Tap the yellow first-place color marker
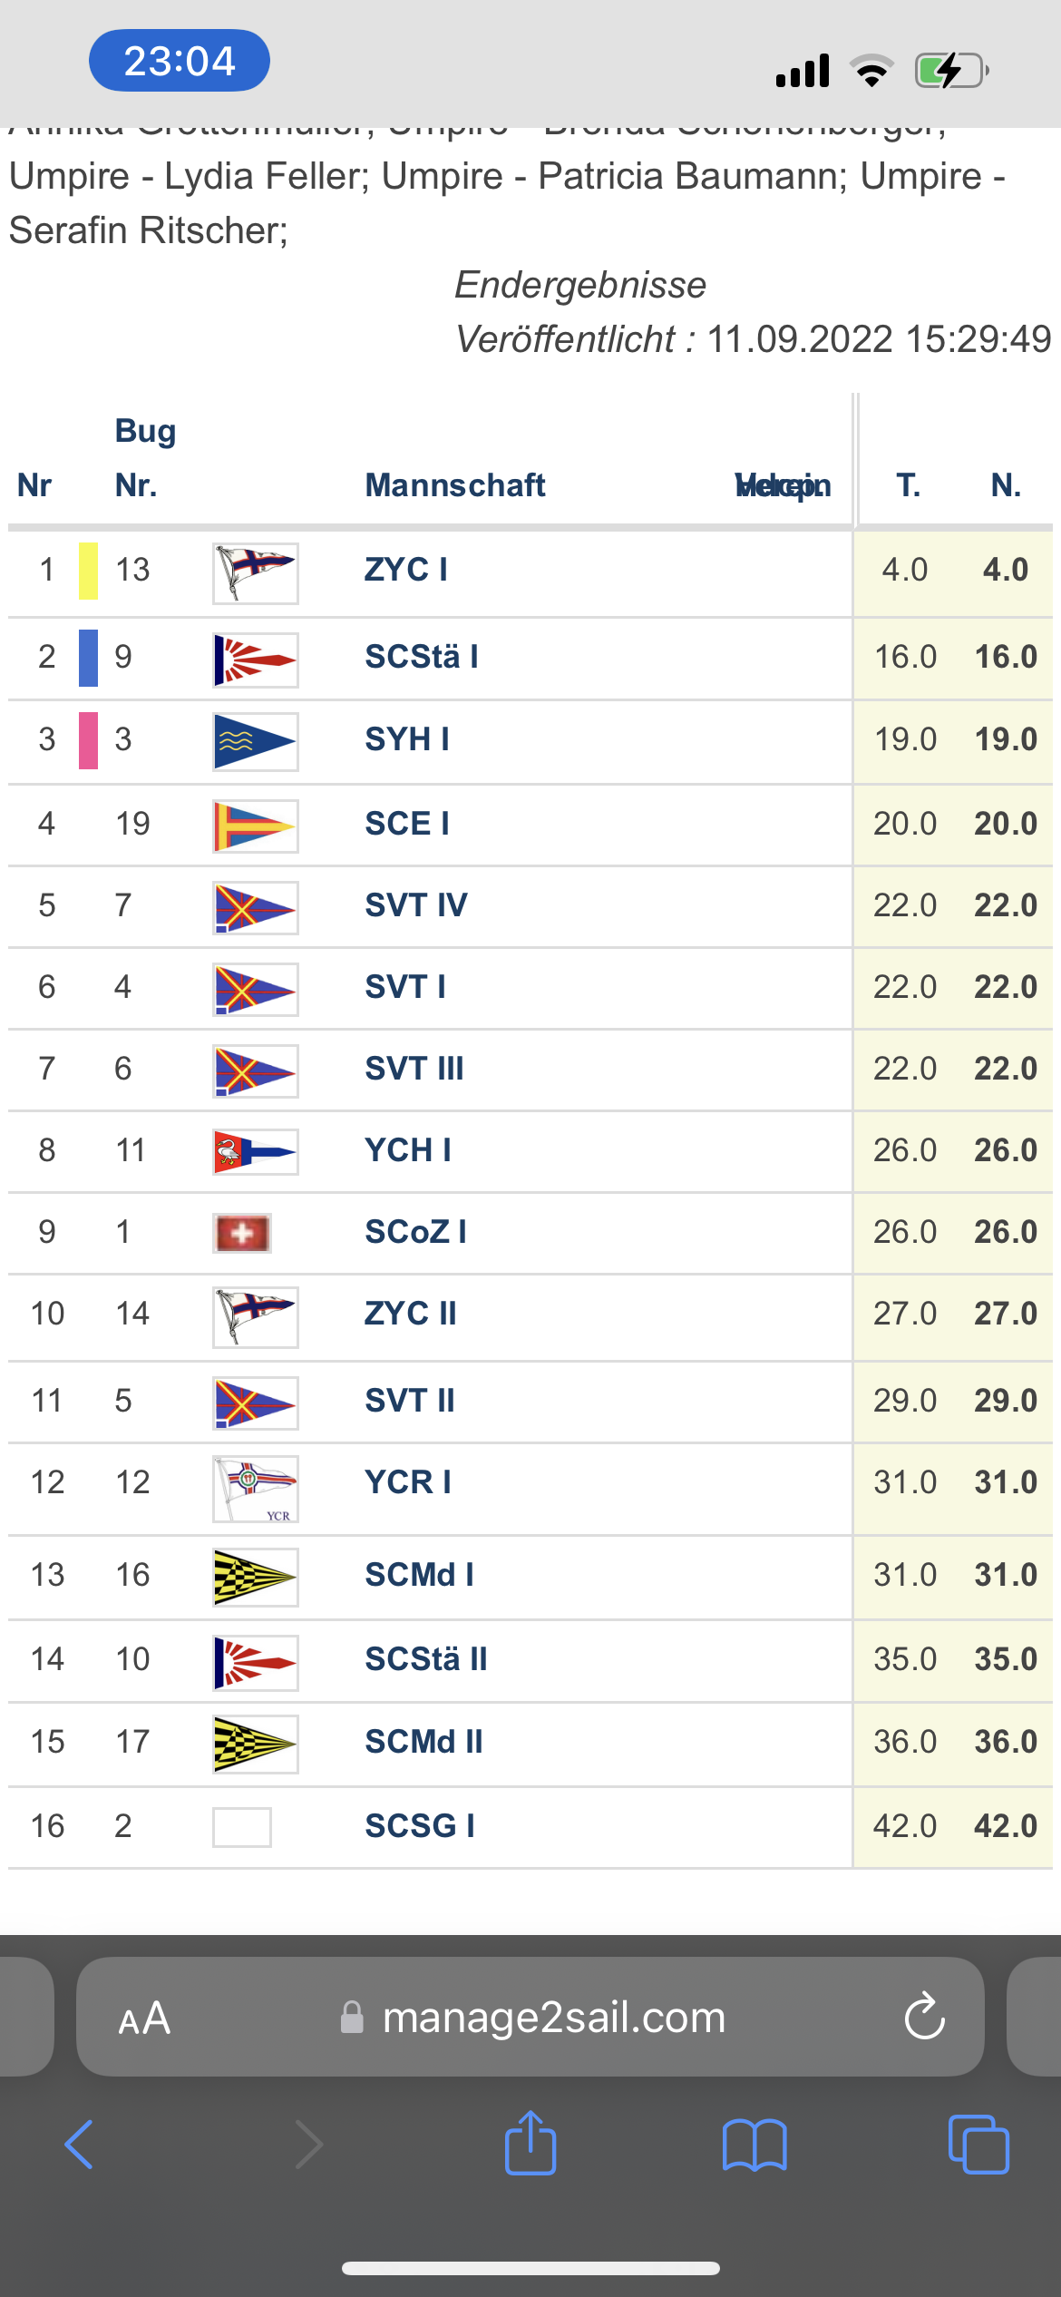 click(x=88, y=571)
